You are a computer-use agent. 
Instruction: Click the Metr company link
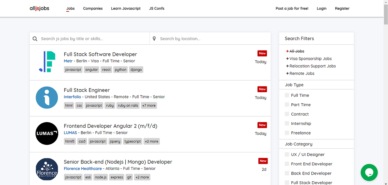68,61
